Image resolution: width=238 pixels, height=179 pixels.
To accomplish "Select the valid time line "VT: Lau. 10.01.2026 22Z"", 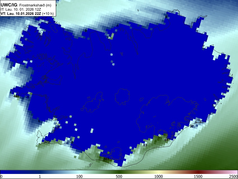I will pos(21,13).
